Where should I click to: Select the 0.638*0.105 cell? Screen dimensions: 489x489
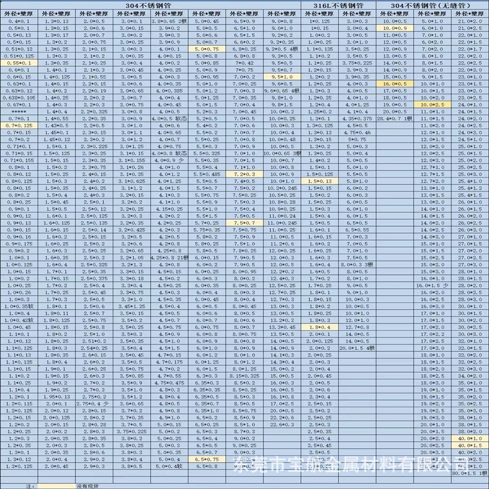[x=20, y=97]
